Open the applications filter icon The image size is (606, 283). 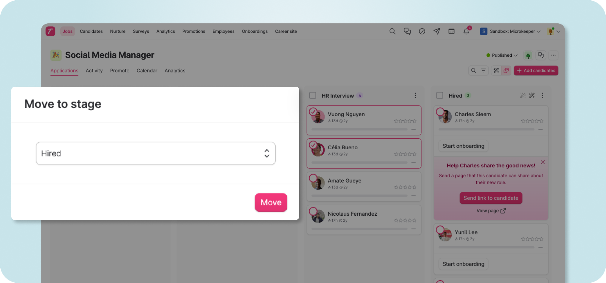tap(483, 70)
